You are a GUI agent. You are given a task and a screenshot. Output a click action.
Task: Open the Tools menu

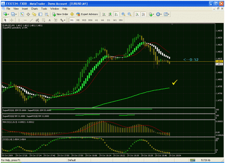[44, 9]
